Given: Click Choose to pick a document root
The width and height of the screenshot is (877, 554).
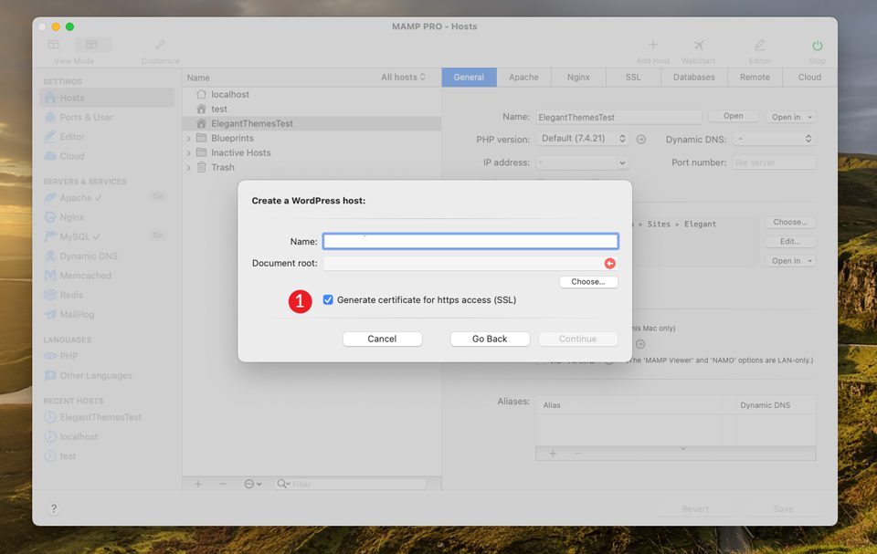Looking at the screenshot, I should (591, 281).
